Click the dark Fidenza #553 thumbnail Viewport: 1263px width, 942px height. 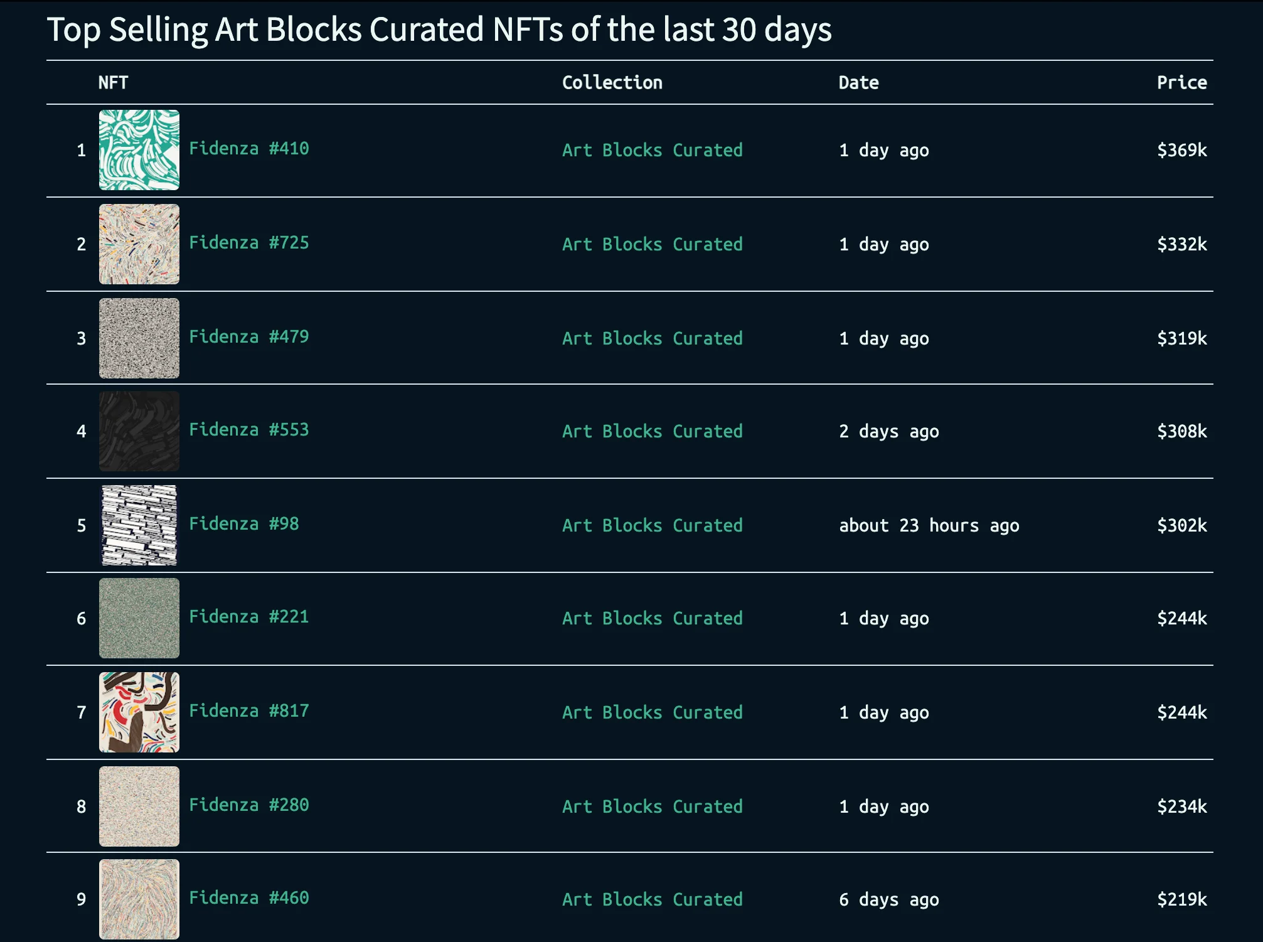point(139,431)
